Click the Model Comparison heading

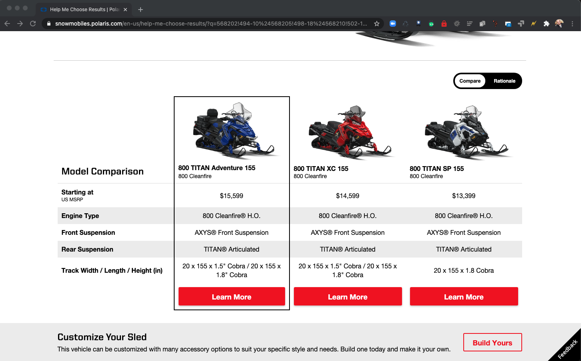(x=103, y=171)
